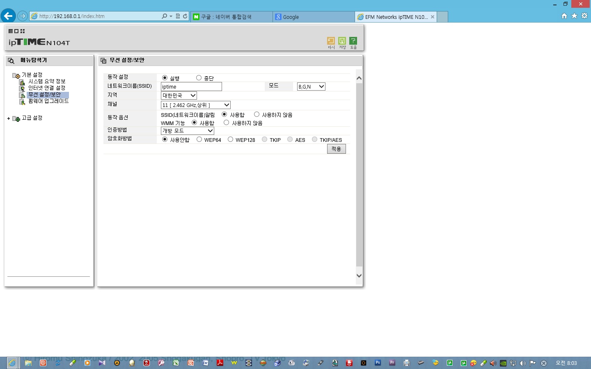
Task: Click the browser refresh icon in address bar
Action: pyautogui.click(x=185, y=16)
